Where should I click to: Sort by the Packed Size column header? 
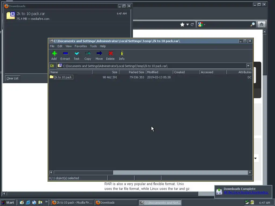pyautogui.click(x=132, y=72)
